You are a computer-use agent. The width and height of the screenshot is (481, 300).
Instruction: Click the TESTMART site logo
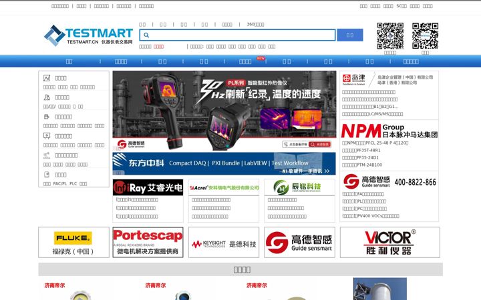pyautogui.click(x=88, y=35)
